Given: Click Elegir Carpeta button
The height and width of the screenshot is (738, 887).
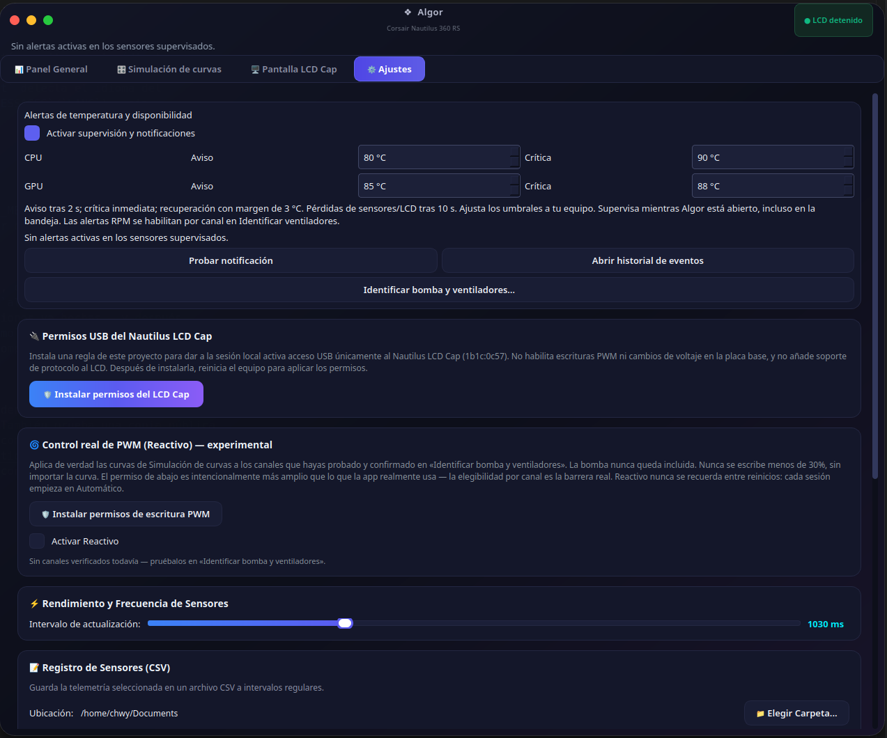Looking at the screenshot, I should pos(796,713).
